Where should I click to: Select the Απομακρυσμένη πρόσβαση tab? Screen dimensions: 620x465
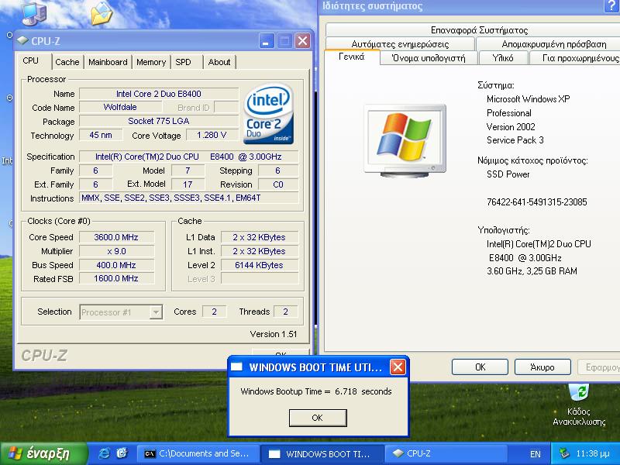(x=548, y=44)
